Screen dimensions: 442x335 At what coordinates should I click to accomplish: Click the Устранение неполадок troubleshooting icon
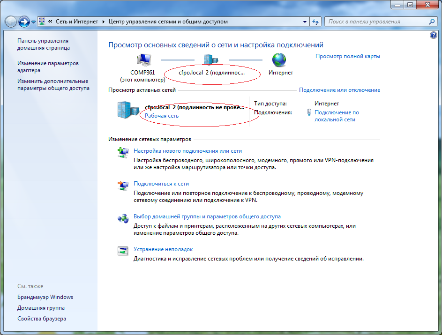123,250
